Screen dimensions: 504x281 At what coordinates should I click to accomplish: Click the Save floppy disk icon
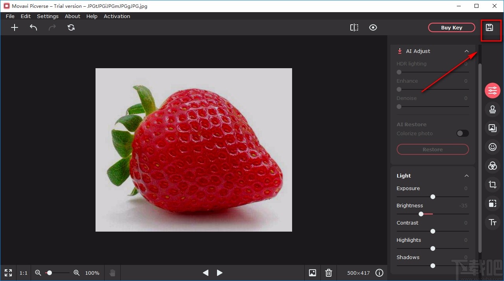[x=489, y=27]
